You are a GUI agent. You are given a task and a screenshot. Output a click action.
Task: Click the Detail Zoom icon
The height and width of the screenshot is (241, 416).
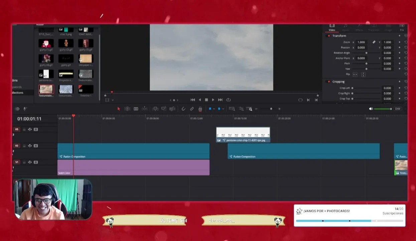pyautogui.click(x=241, y=109)
